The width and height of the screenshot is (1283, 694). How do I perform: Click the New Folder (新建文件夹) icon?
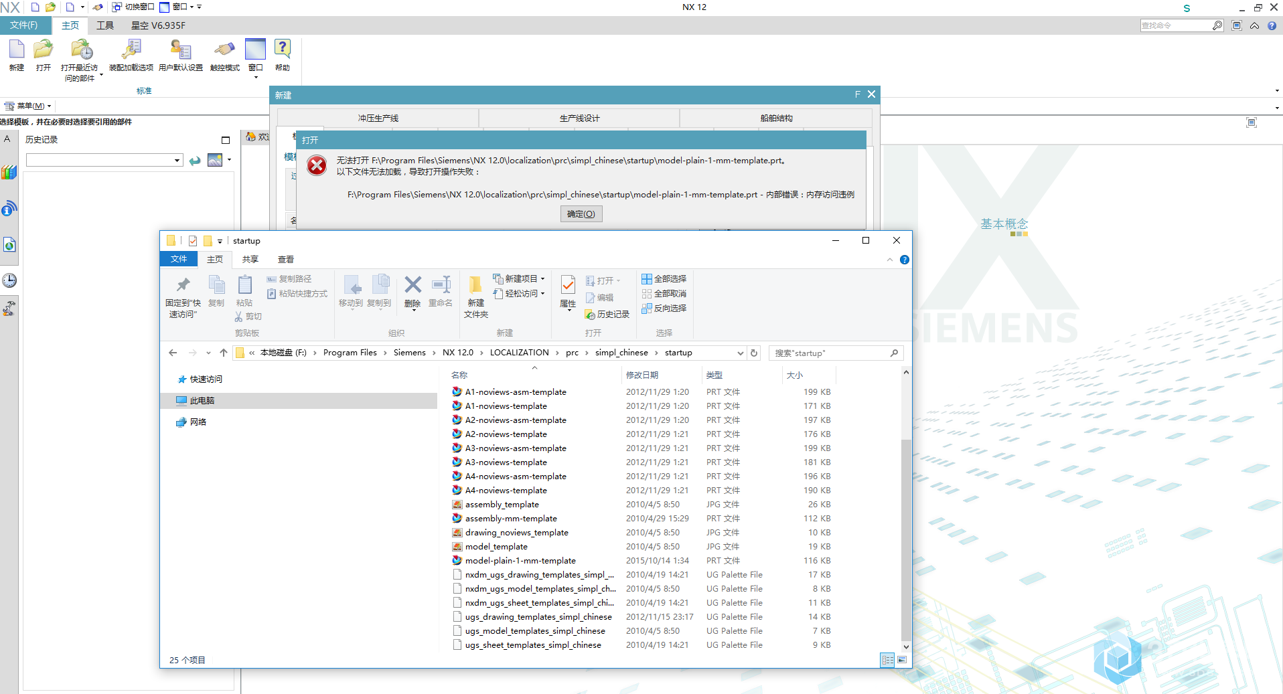(x=475, y=284)
